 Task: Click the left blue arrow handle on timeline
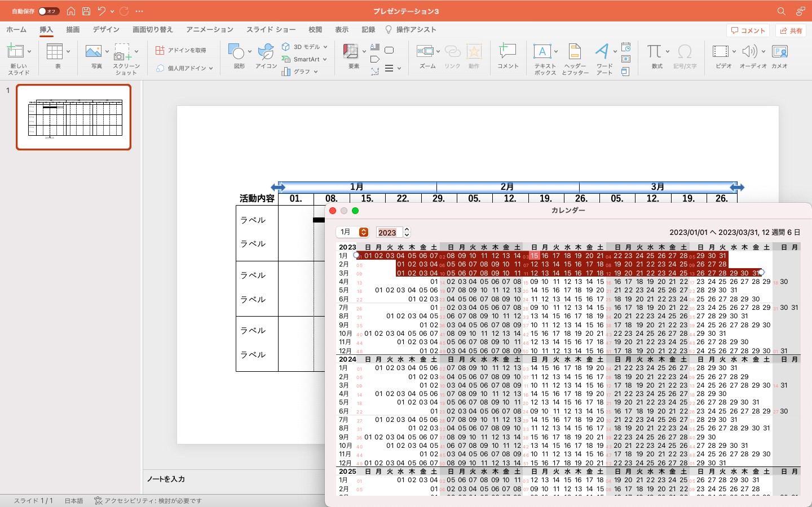pyautogui.click(x=278, y=187)
